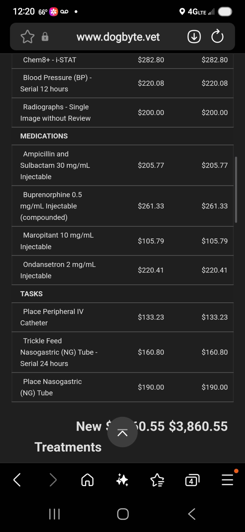Open the bookmarks list star icon
Image resolution: width=245 pixels, height=532 pixels.
click(x=157, y=480)
